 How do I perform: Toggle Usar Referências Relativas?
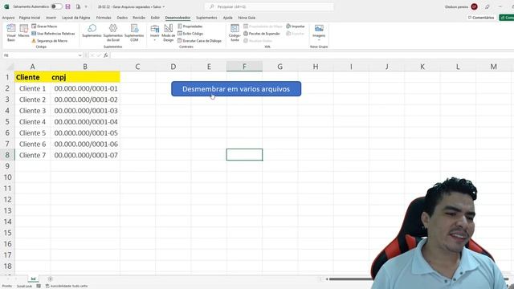coord(53,34)
